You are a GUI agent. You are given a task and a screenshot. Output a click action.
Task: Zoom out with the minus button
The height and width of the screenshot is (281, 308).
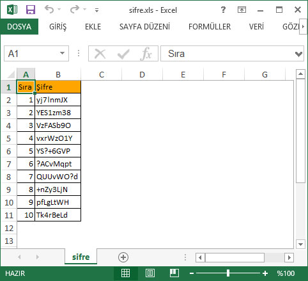192,273
